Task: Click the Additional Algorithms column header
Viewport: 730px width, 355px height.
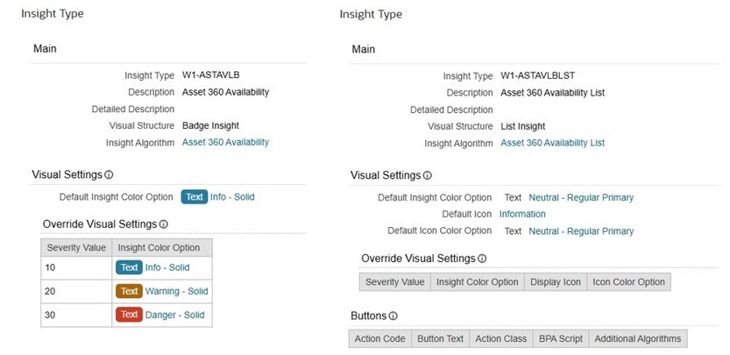Action: pyautogui.click(x=637, y=338)
